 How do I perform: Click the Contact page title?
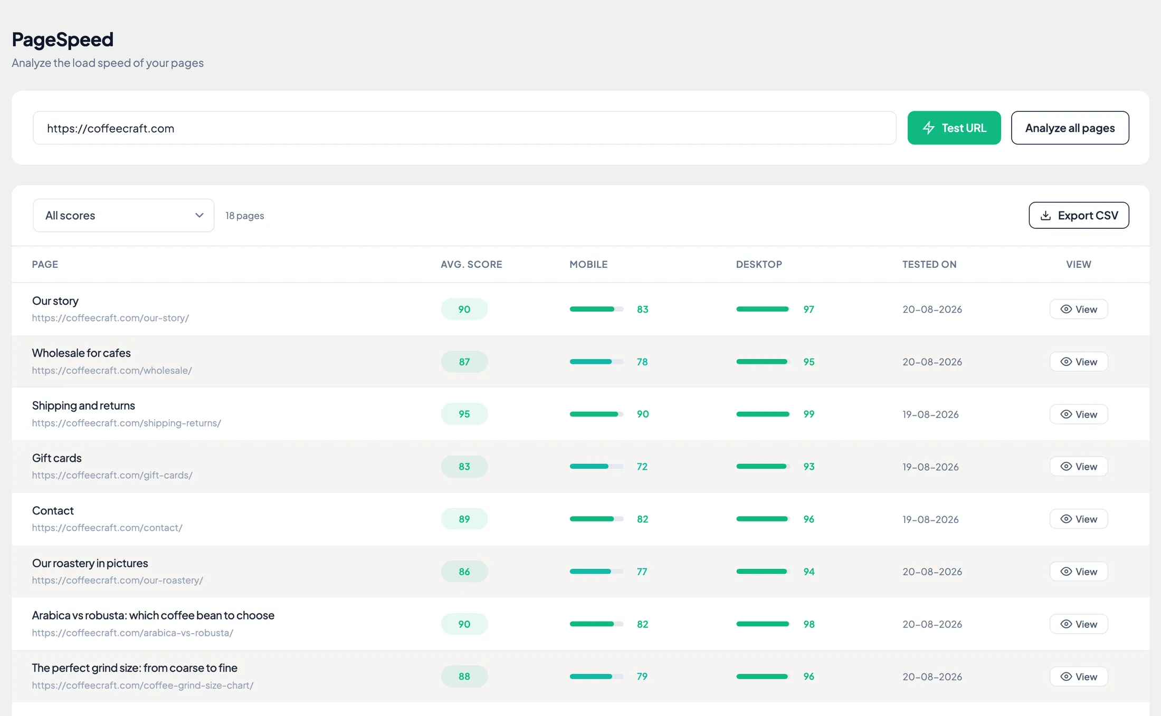pos(53,510)
